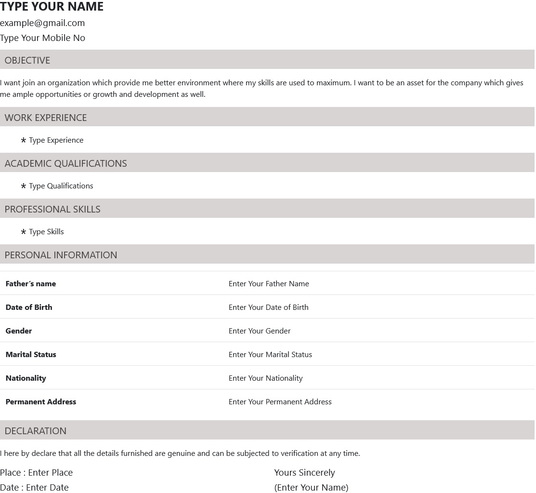Click the TYPE YOUR NAME heading
The height and width of the screenshot is (493, 536).
[x=52, y=7]
